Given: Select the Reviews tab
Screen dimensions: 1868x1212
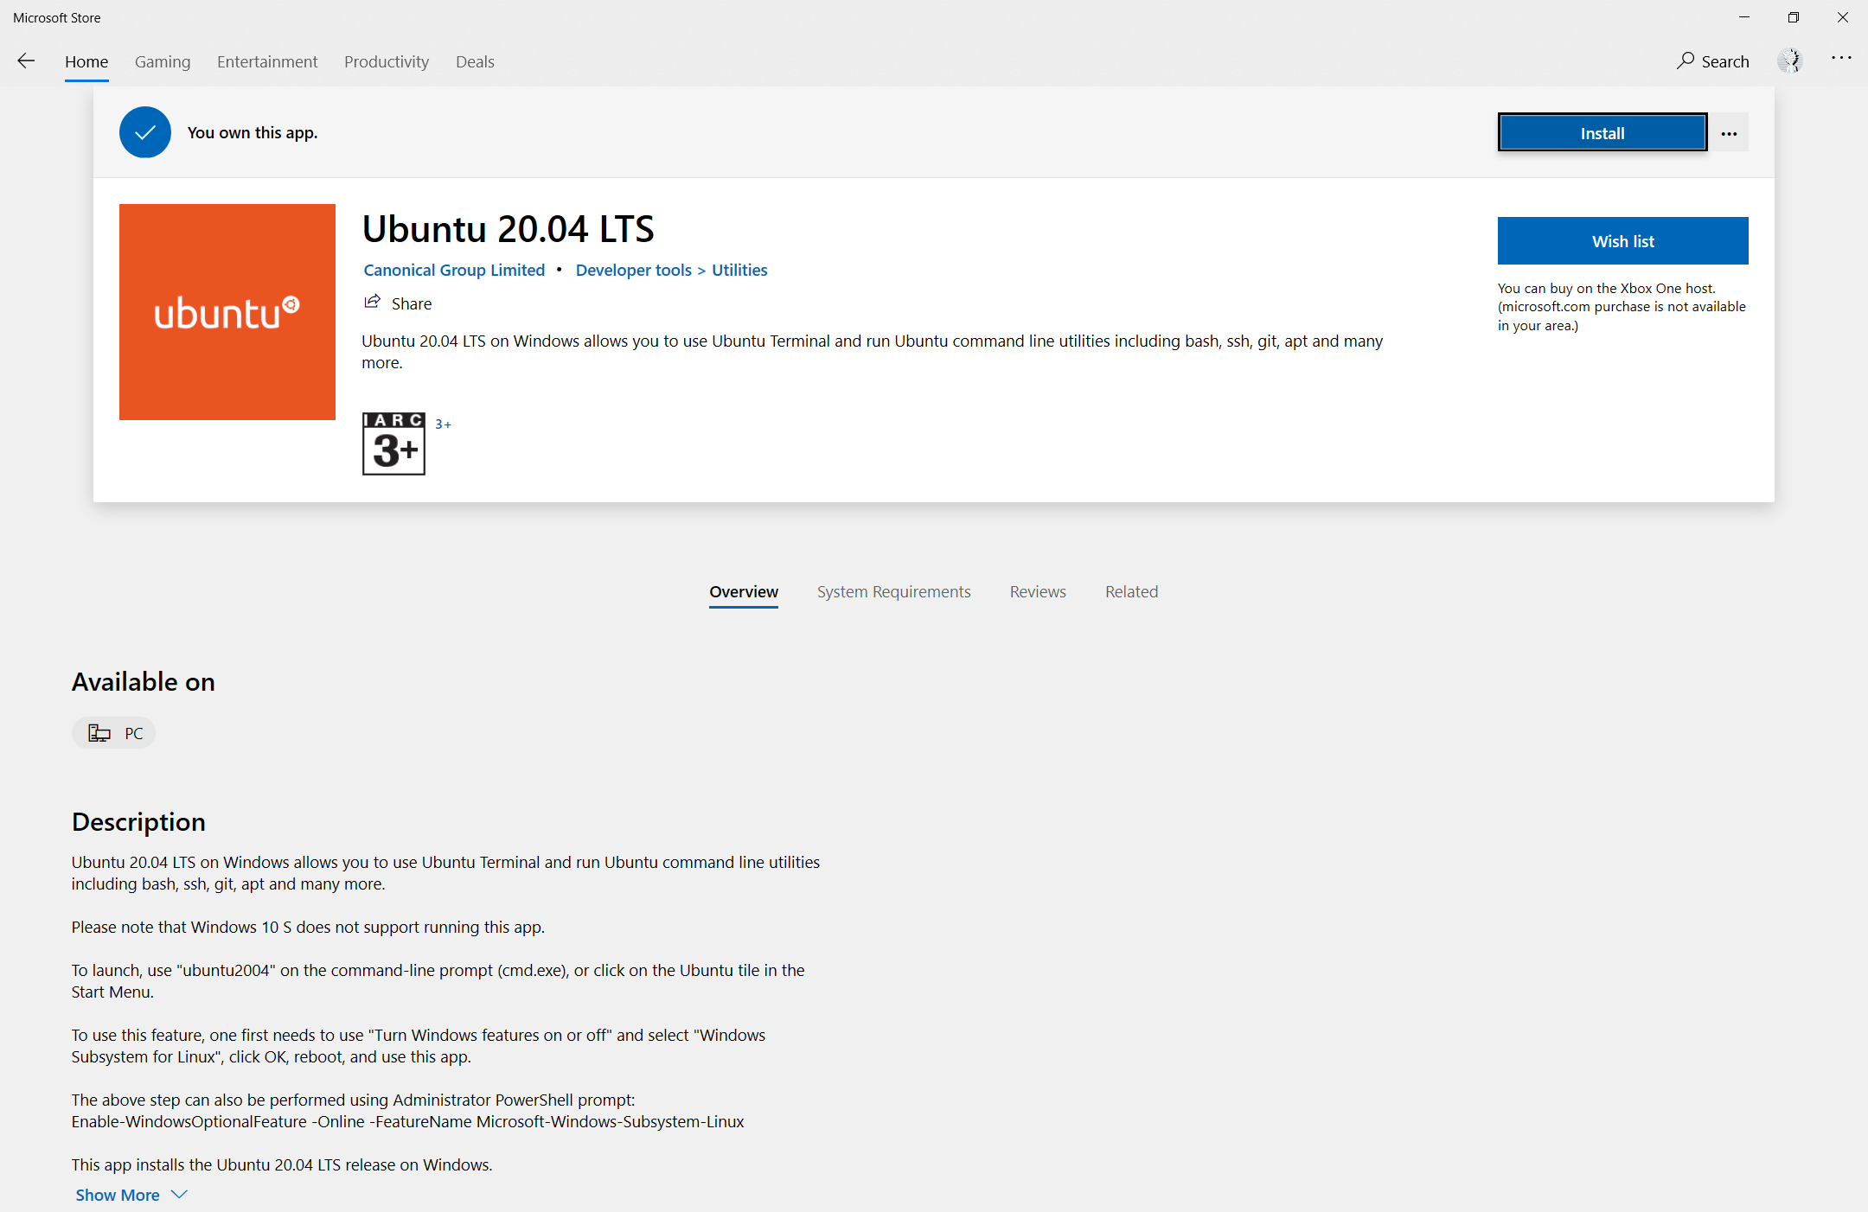Looking at the screenshot, I should click(x=1038, y=591).
